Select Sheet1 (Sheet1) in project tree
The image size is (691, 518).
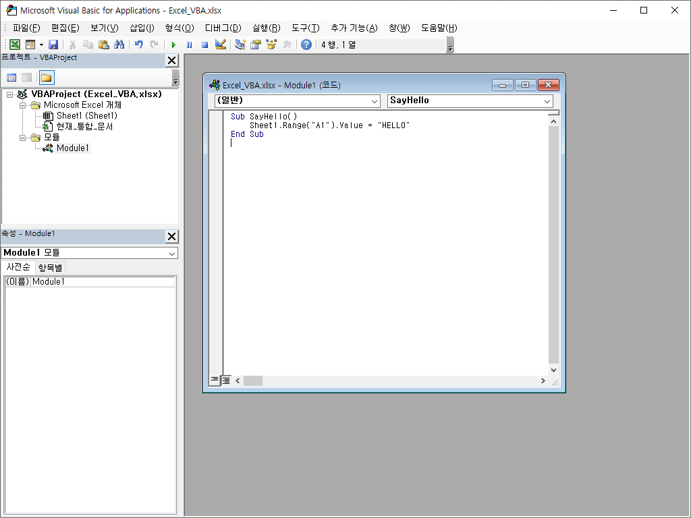click(x=86, y=116)
